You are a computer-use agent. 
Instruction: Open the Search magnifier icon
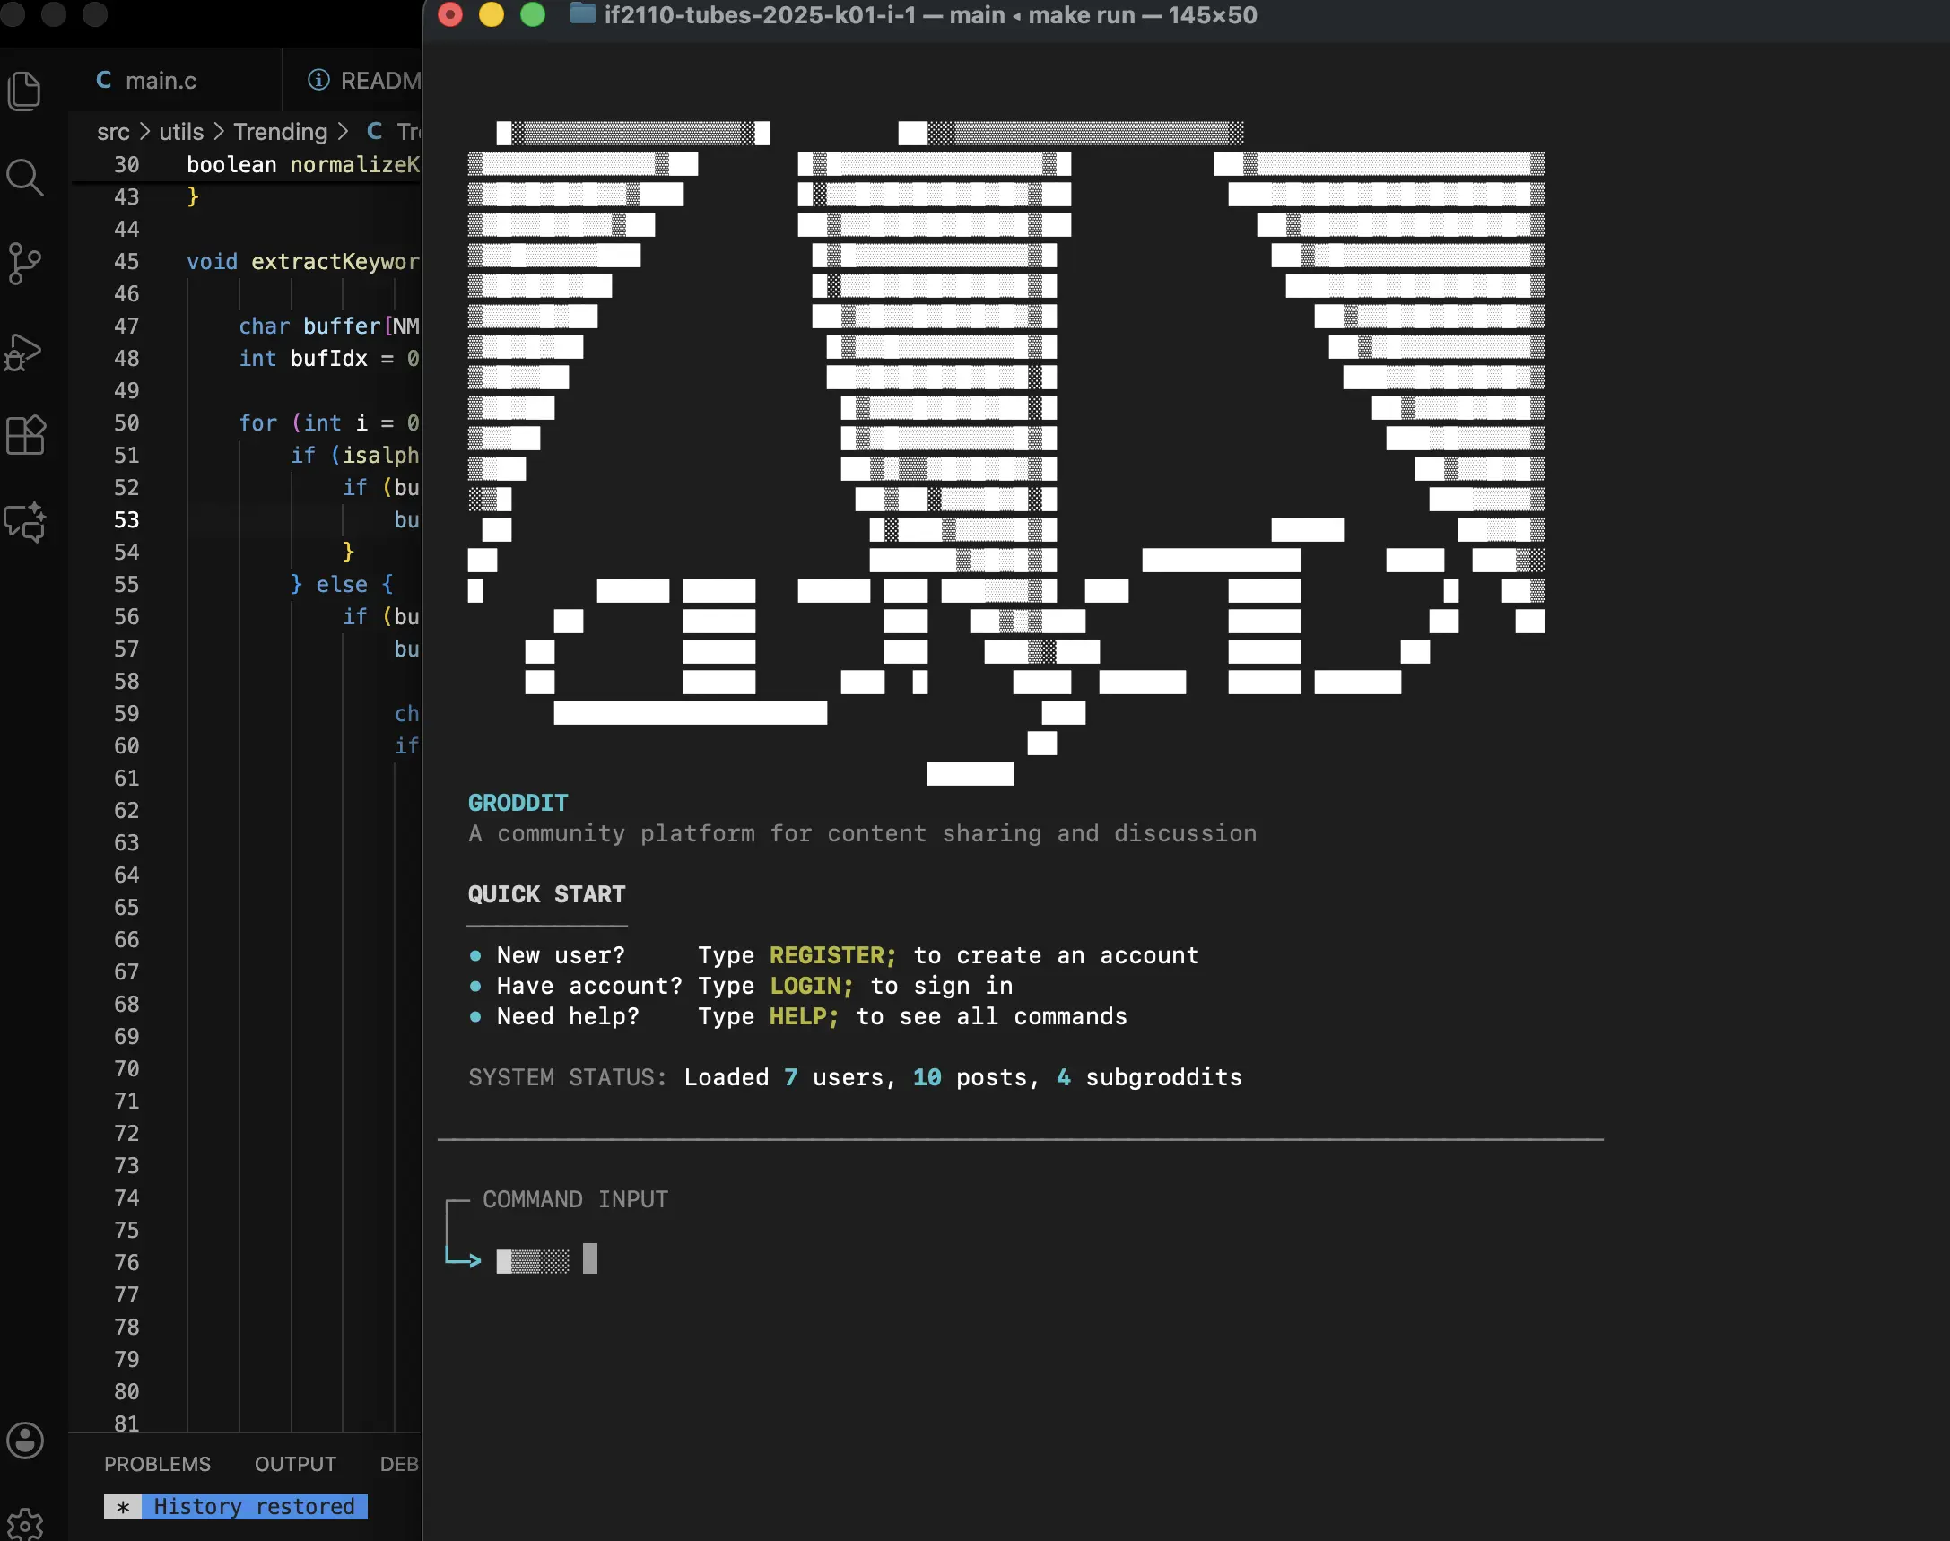[x=24, y=178]
